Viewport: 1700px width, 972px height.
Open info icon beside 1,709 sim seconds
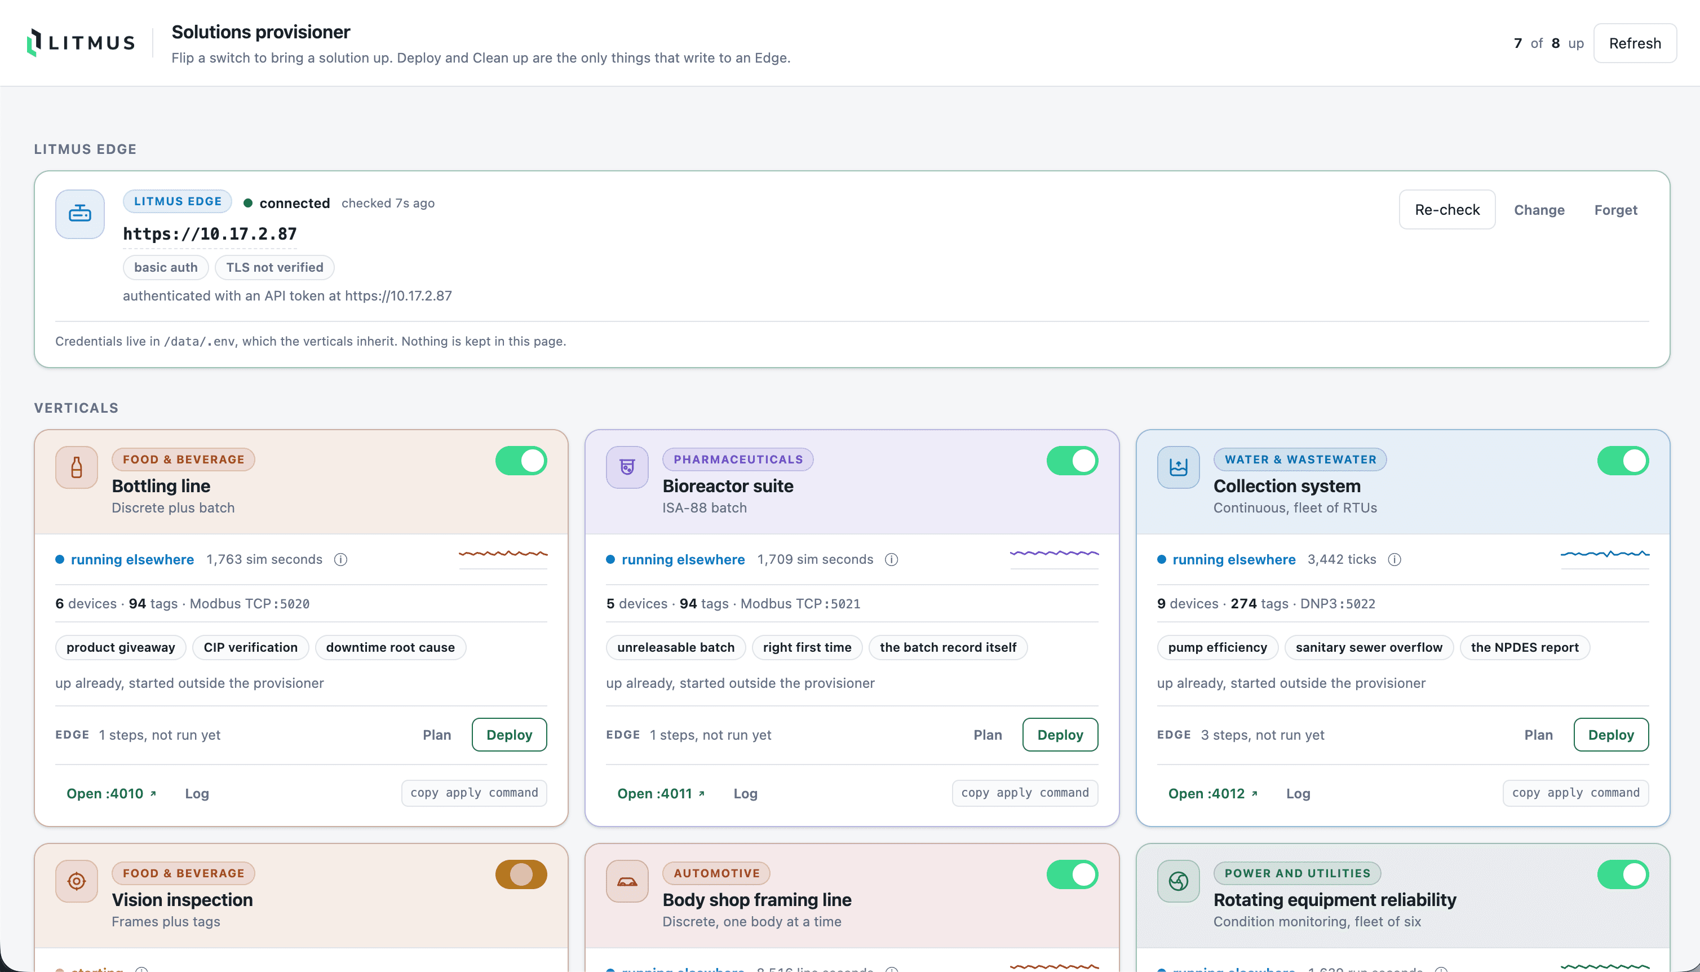pyautogui.click(x=891, y=559)
